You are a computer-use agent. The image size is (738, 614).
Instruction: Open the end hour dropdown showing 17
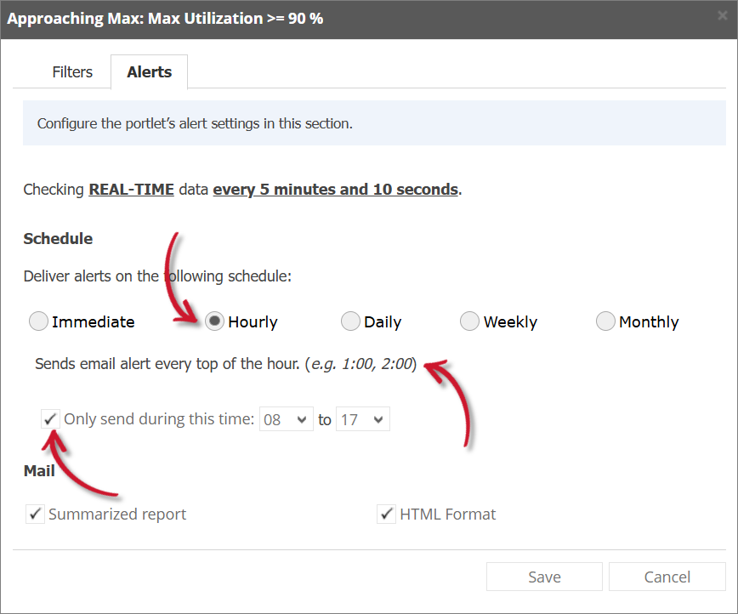point(362,418)
